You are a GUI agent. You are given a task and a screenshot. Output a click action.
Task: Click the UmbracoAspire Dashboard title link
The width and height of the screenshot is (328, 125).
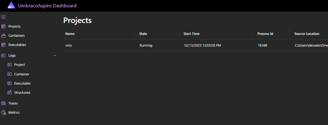[x=47, y=6]
